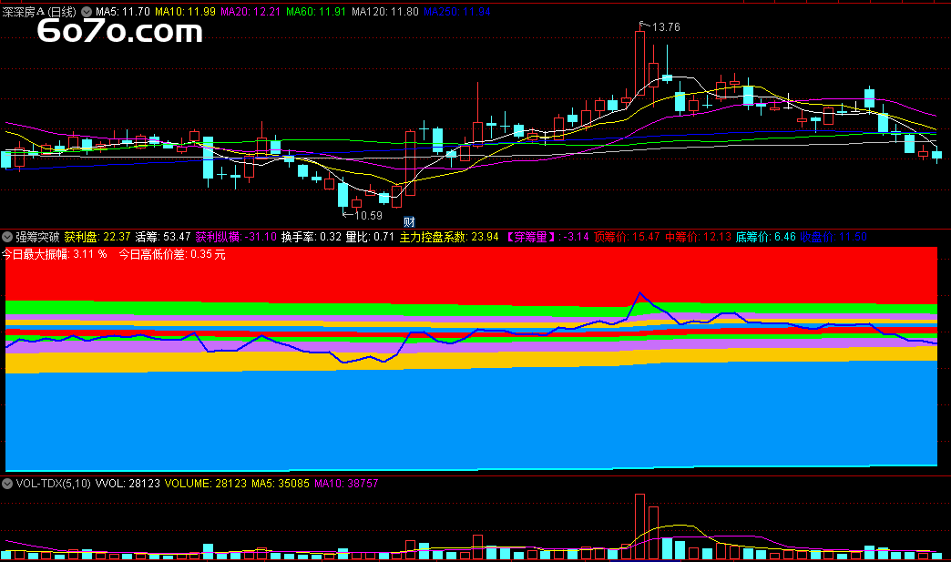This screenshot has width=951, height=562.
Task: Click the magenta MA20: 12.21 label
Action: (x=251, y=12)
